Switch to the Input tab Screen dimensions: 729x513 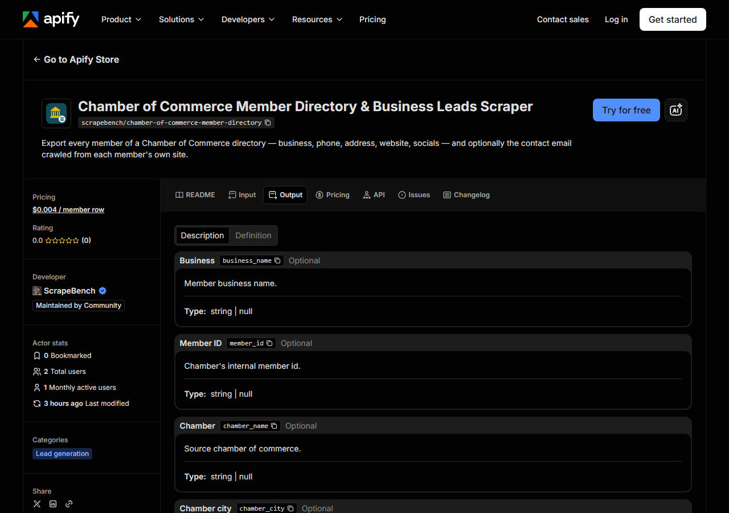click(x=242, y=195)
